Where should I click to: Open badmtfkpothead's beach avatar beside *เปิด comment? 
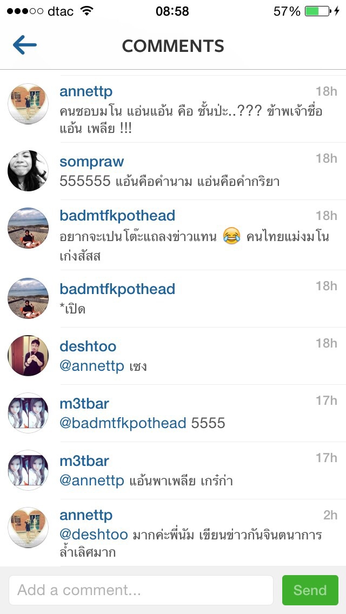[28, 298]
